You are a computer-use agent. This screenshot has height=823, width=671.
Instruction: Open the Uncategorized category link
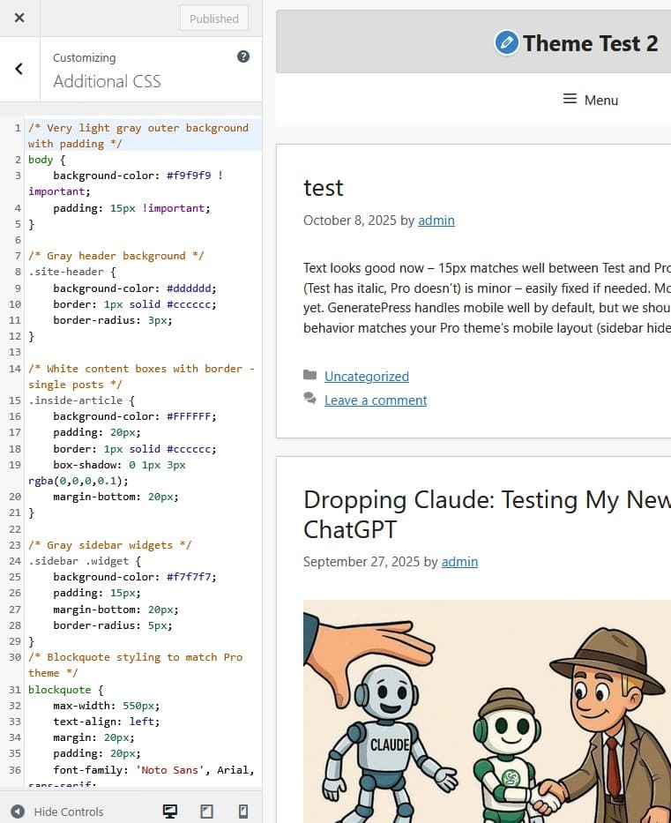[366, 376]
